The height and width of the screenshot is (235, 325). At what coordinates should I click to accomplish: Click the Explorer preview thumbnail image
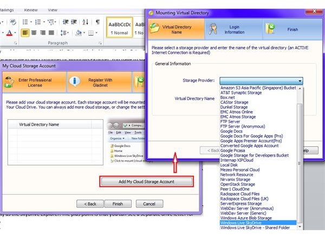pyautogui.click(x=126, y=141)
